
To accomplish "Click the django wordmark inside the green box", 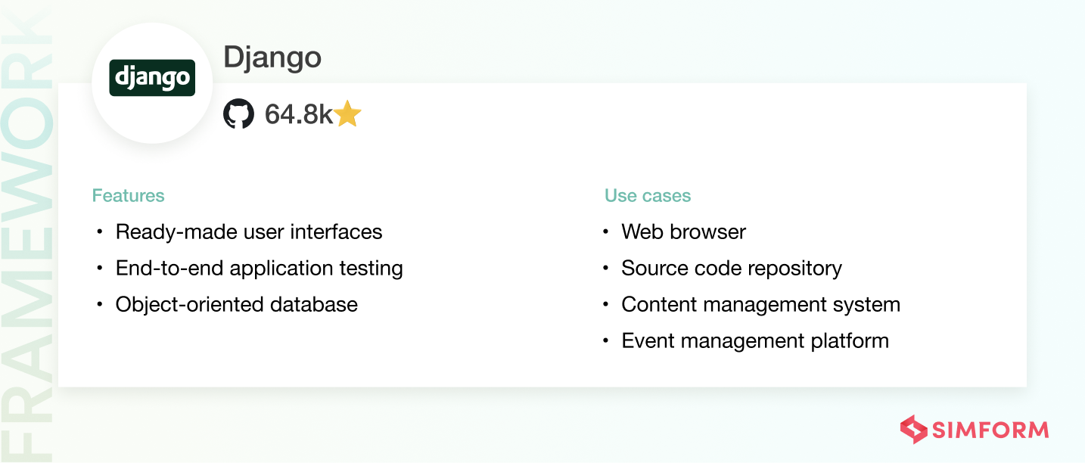I will click(x=151, y=76).
